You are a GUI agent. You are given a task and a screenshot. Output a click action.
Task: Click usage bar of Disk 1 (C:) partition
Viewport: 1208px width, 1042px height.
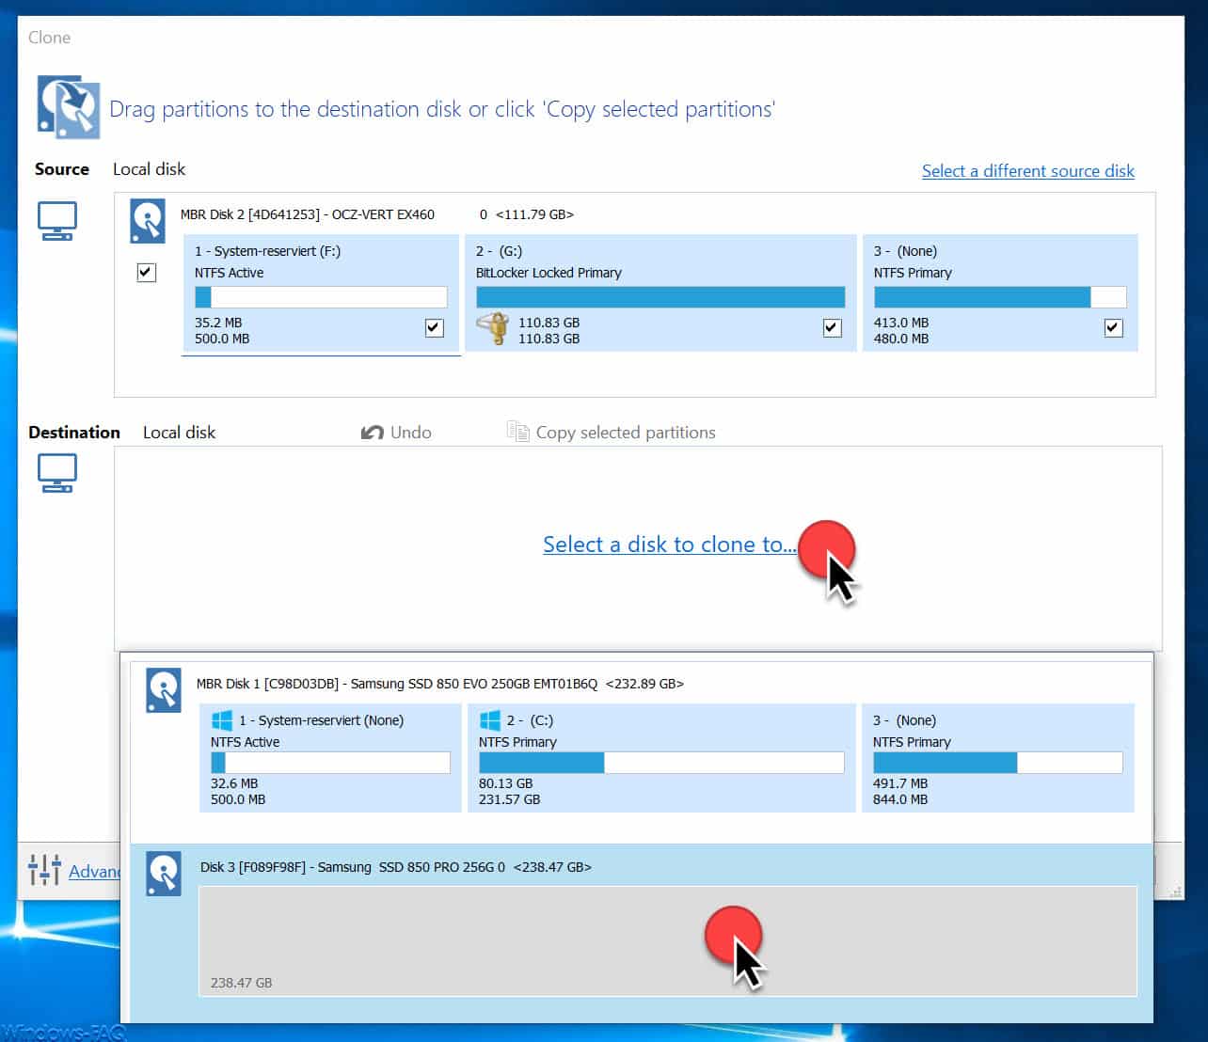pos(661,762)
